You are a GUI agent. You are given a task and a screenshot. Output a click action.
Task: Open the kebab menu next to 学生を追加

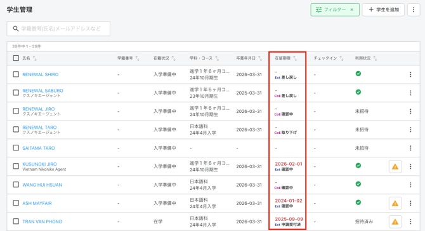tap(414, 10)
